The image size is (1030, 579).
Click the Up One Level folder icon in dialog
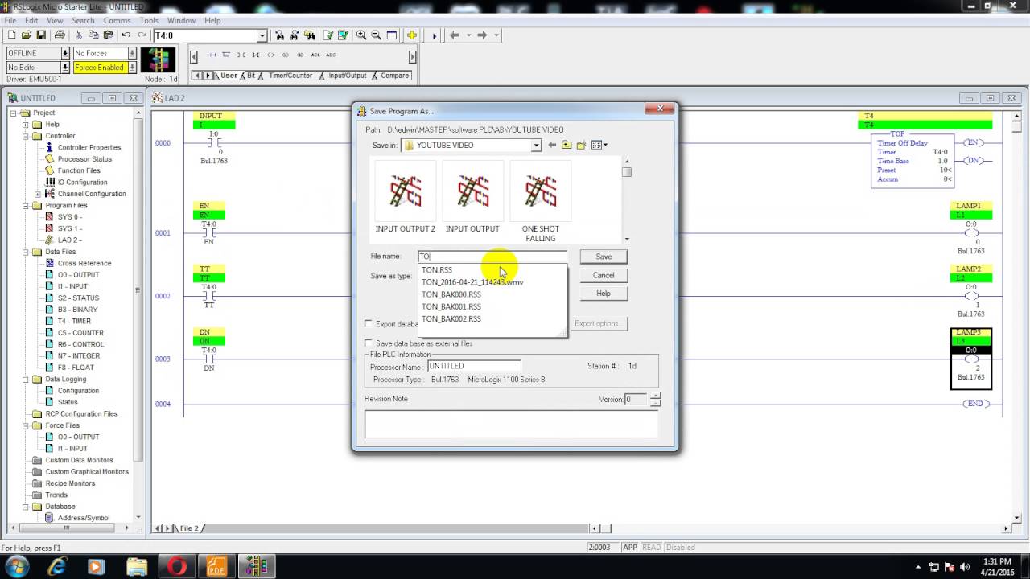tap(566, 146)
